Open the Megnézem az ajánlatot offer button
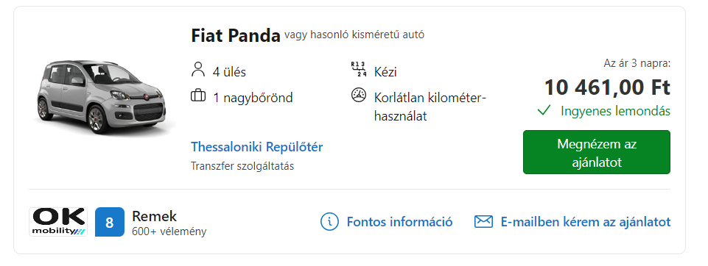708x266 pixels. coord(597,152)
